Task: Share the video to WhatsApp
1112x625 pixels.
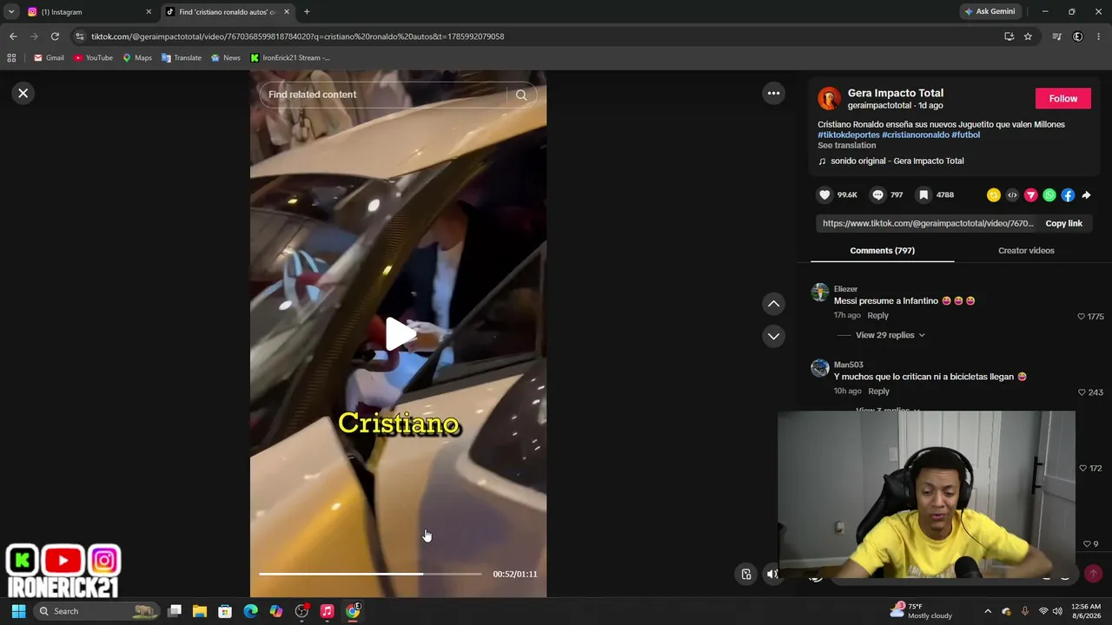Action: pos(1049,195)
